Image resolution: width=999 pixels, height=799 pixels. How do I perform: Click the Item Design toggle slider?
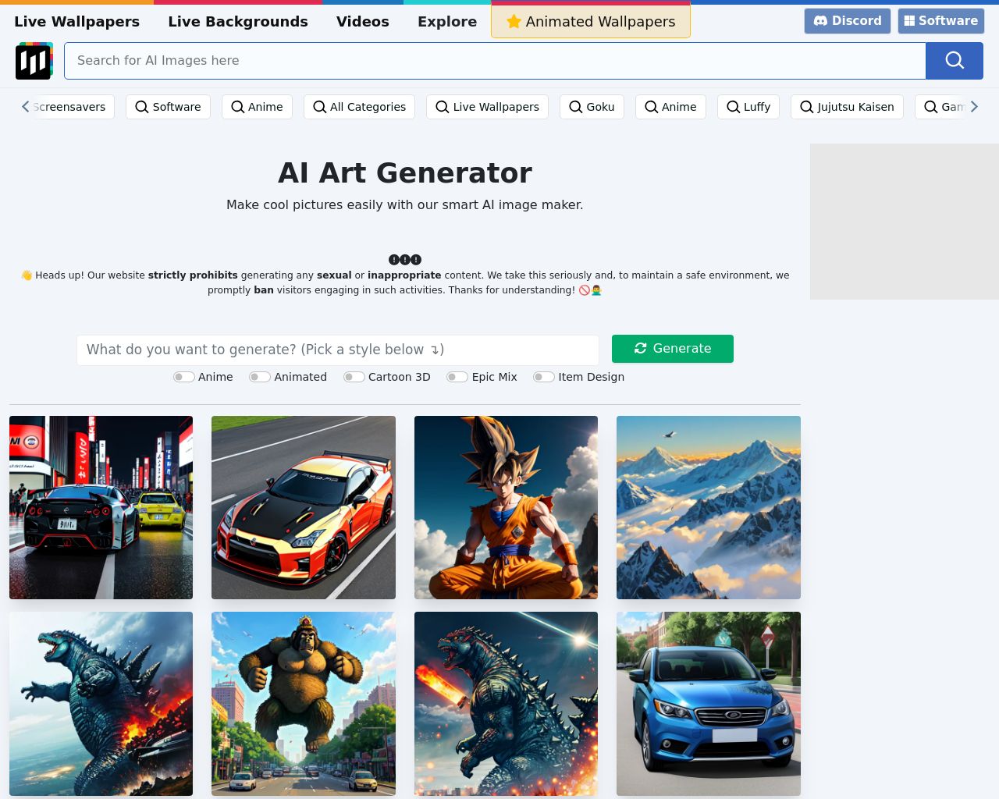[x=543, y=377]
